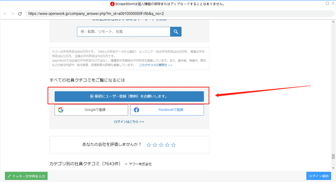Click the red ScrapeStorm info icon
This screenshot has width=336, height=182.
pyautogui.click(x=112, y=4)
